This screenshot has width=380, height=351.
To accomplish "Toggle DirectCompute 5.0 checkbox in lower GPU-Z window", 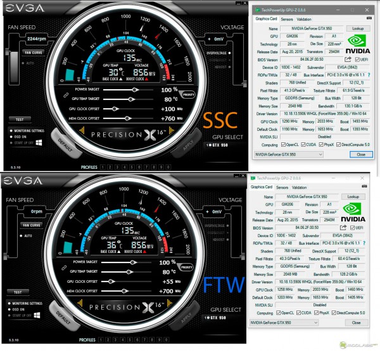I will click(x=334, y=313).
